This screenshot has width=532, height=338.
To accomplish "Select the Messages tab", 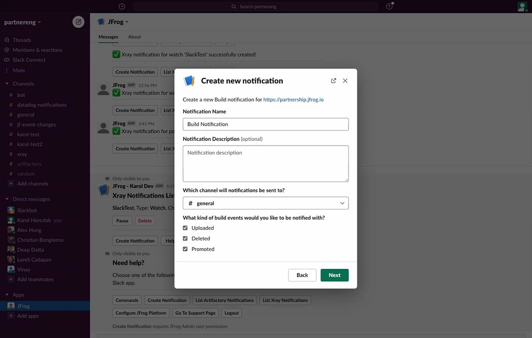I will (x=108, y=37).
